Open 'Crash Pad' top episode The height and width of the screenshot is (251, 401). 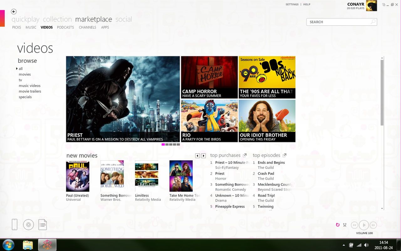point(266,174)
